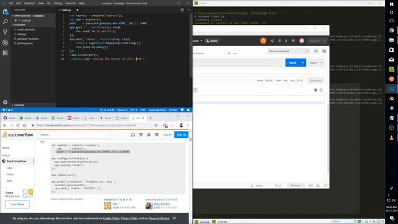Open the Terminal menu in VS Code
398x224 pixels.
[70, 3]
